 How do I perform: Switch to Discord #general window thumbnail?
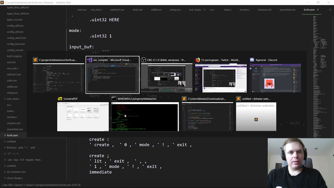(275, 78)
